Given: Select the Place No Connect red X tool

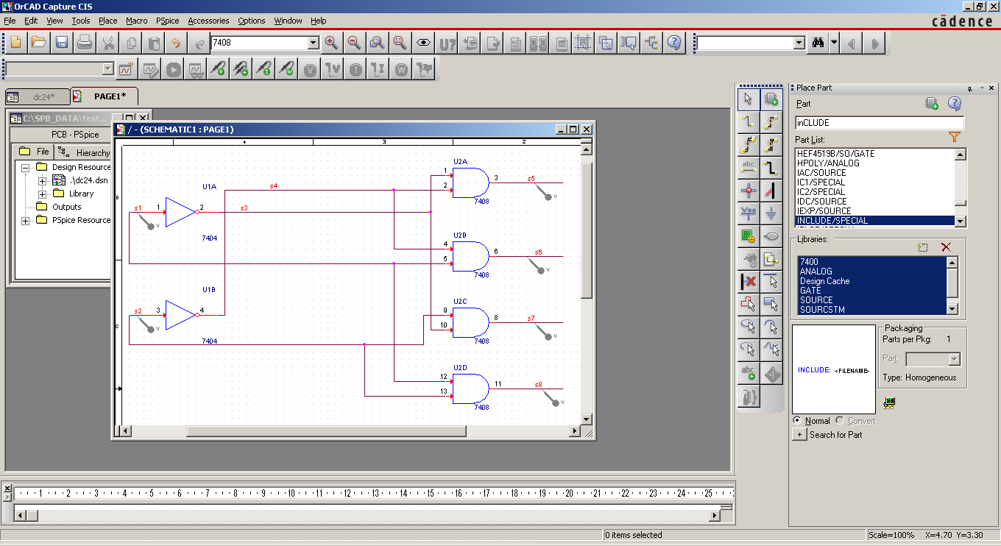Looking at the screenshot, I should 749,281.
